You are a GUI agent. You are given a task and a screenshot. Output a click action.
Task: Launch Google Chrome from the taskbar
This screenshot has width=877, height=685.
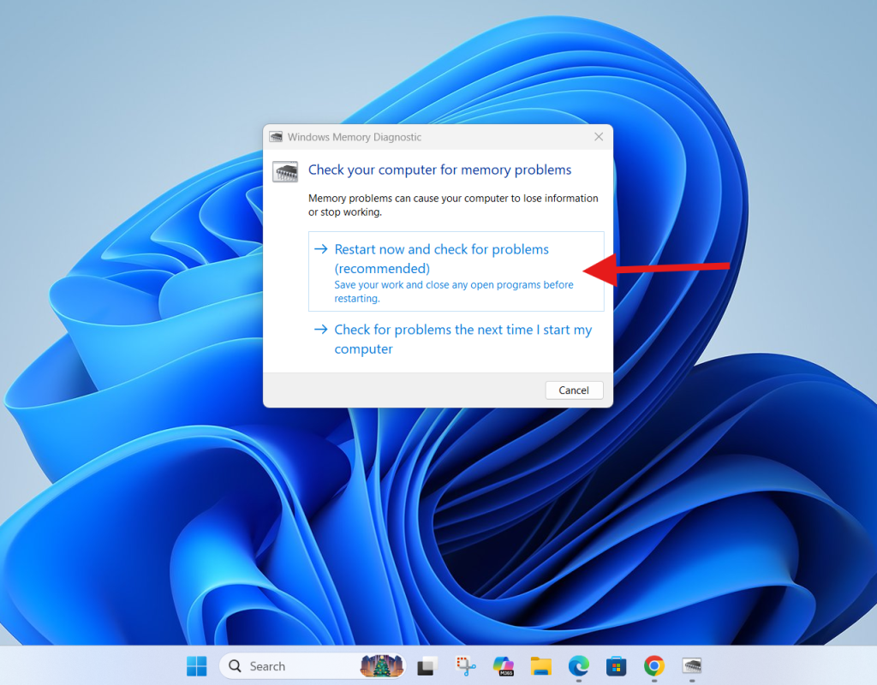[654, 666]
